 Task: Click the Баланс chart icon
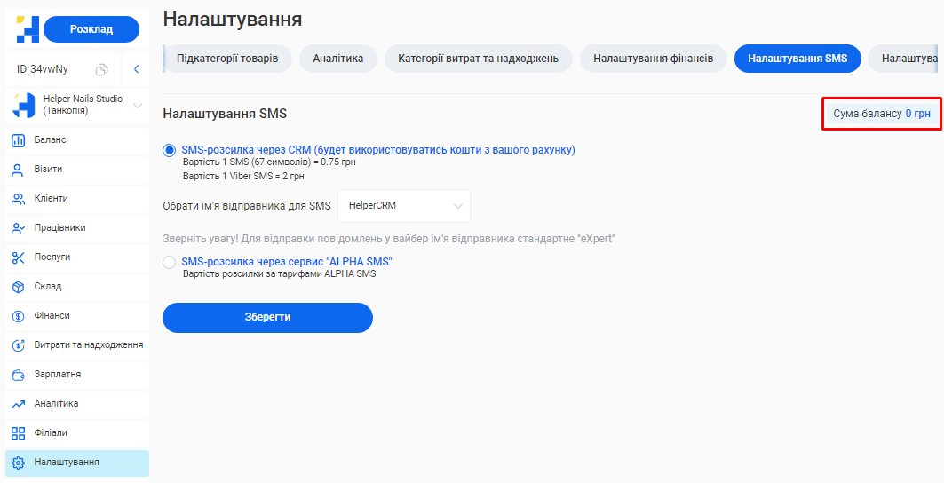(x=18, y=140)
